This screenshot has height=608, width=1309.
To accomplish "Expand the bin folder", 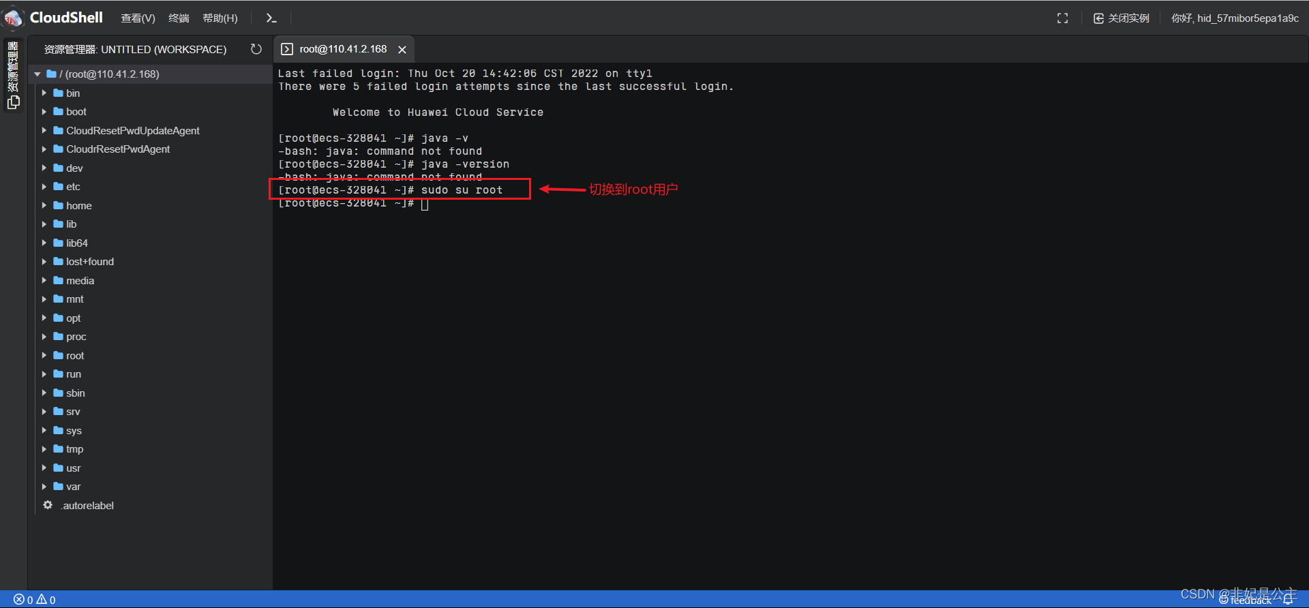I will 44,93.
